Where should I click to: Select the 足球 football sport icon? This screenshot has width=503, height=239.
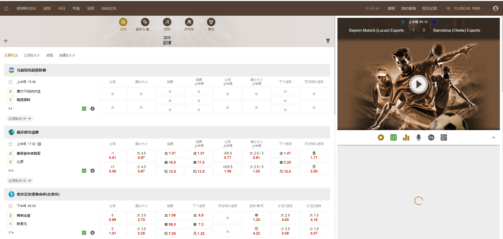click(123, 22)
